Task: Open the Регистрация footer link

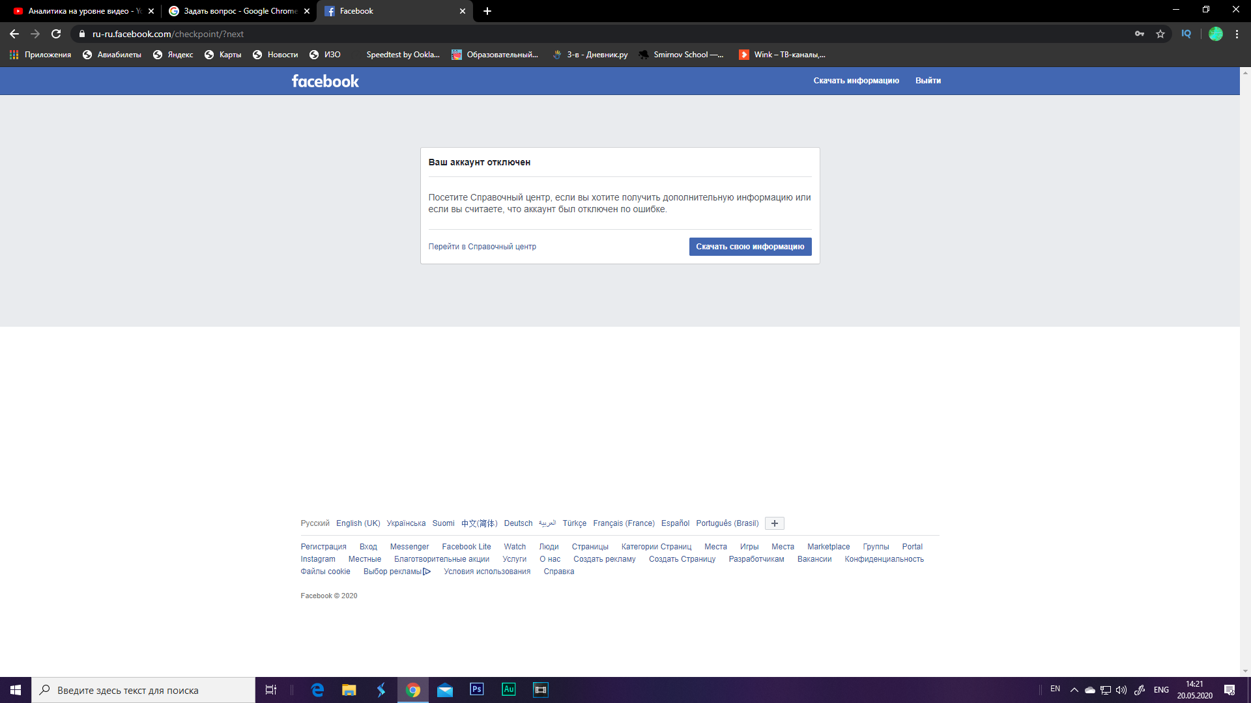Action: [x=323, y=547]
